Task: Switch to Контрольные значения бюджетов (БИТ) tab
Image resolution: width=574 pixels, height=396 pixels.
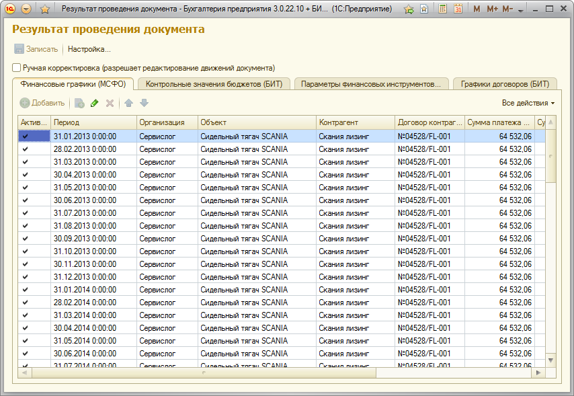Action: coord(214,84)
